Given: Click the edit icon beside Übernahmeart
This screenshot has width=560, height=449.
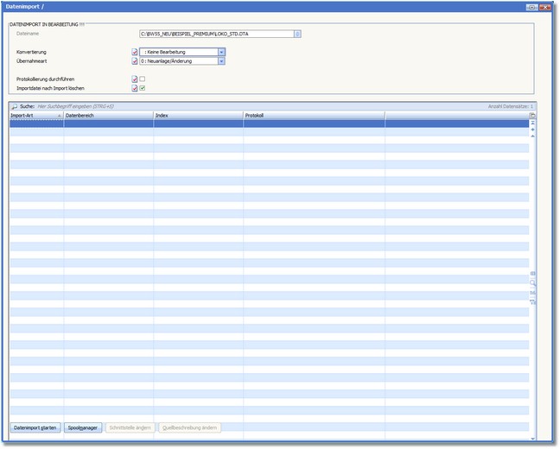Looking at the screenshot, I should click(x=135, y=60).
